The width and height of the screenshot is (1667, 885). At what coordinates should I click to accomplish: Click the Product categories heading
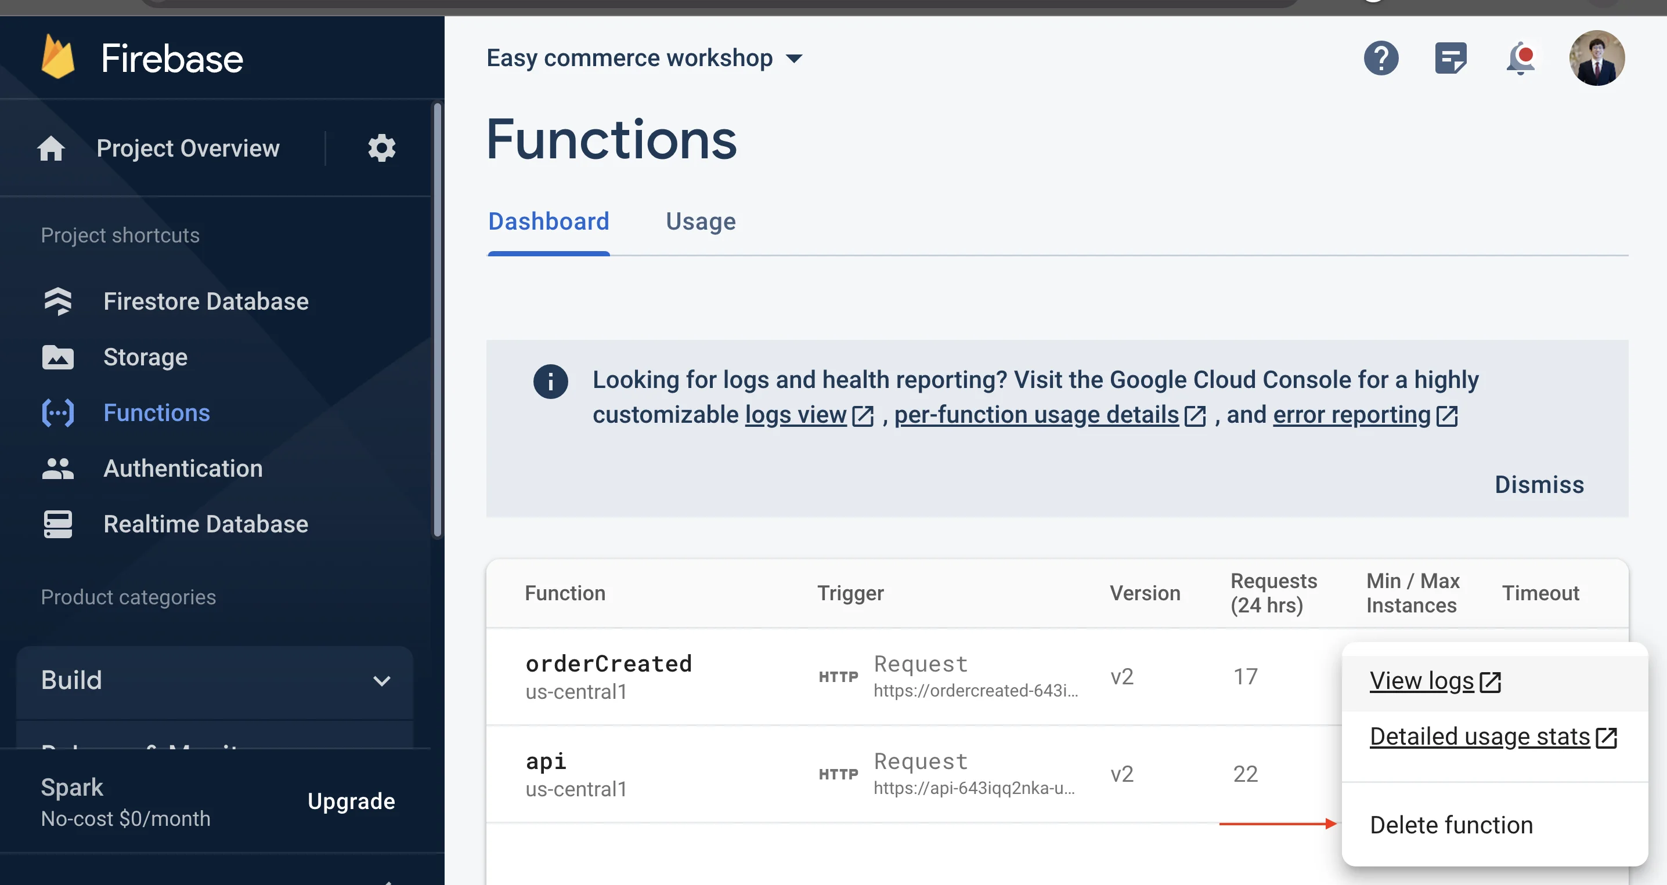(128, 597)
